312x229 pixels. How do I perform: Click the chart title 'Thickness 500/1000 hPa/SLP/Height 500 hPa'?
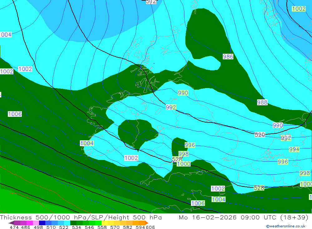point(81,217)
